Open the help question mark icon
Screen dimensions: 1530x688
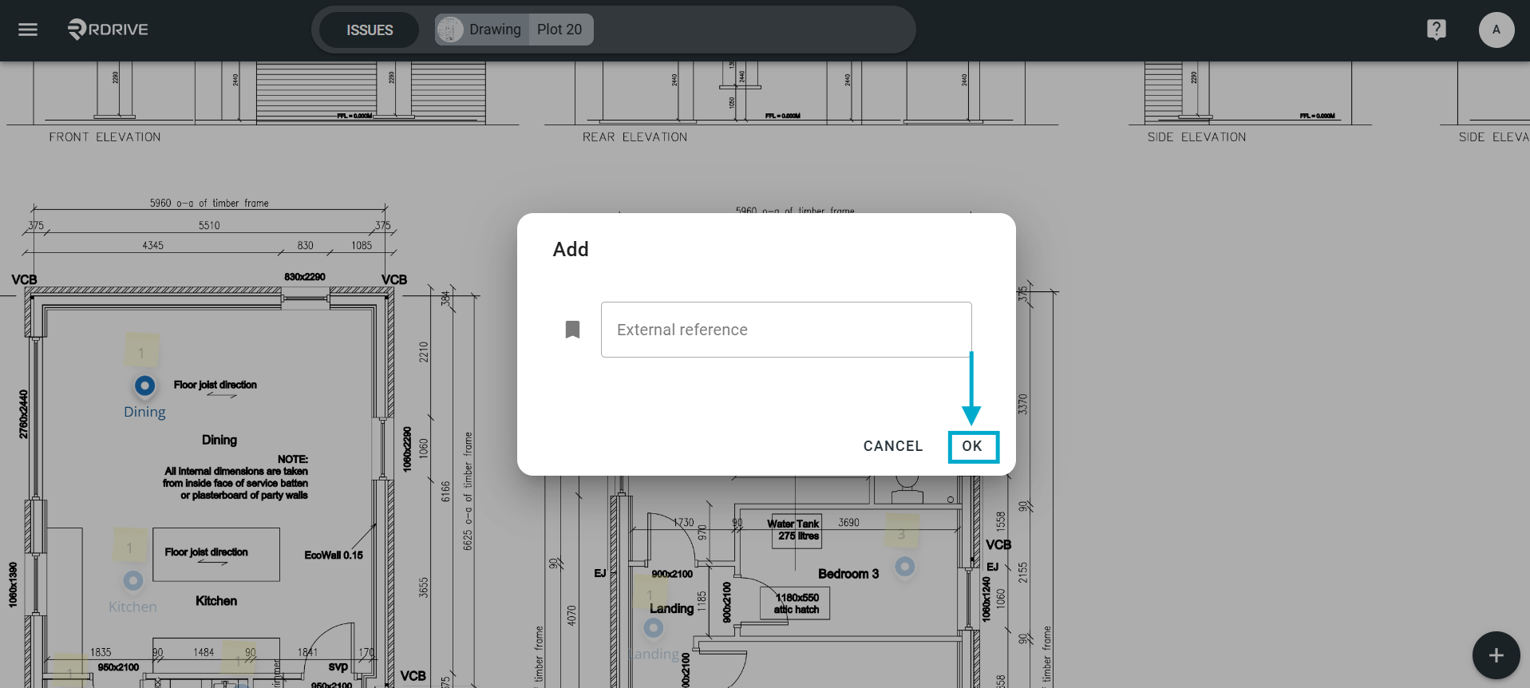click(1436, 30)
